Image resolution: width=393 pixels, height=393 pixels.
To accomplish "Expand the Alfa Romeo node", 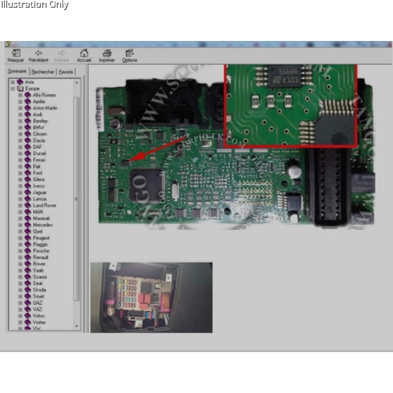I will [x=20, y=95].
